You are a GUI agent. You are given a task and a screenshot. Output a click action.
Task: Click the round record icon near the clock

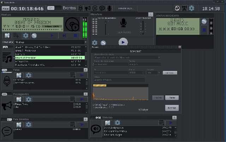(x=177, y=8)
